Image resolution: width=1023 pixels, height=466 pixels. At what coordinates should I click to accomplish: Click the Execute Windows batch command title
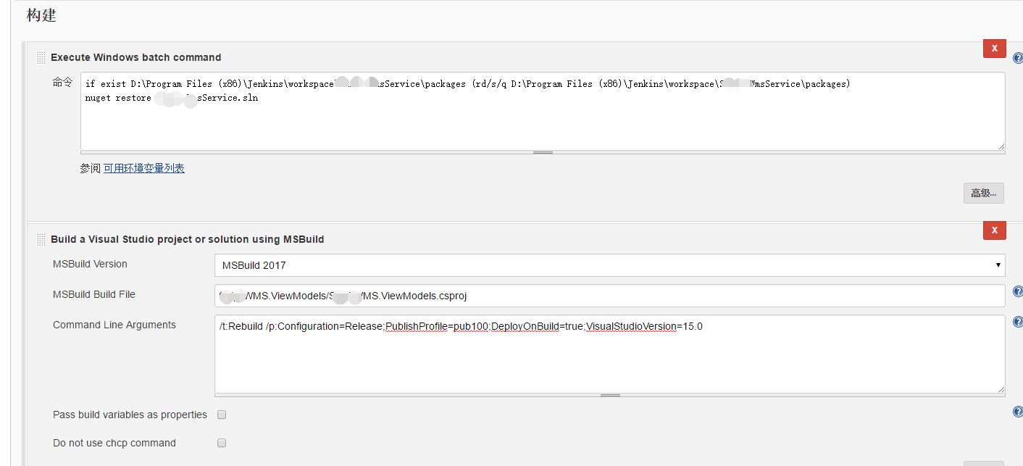point(136,57)
